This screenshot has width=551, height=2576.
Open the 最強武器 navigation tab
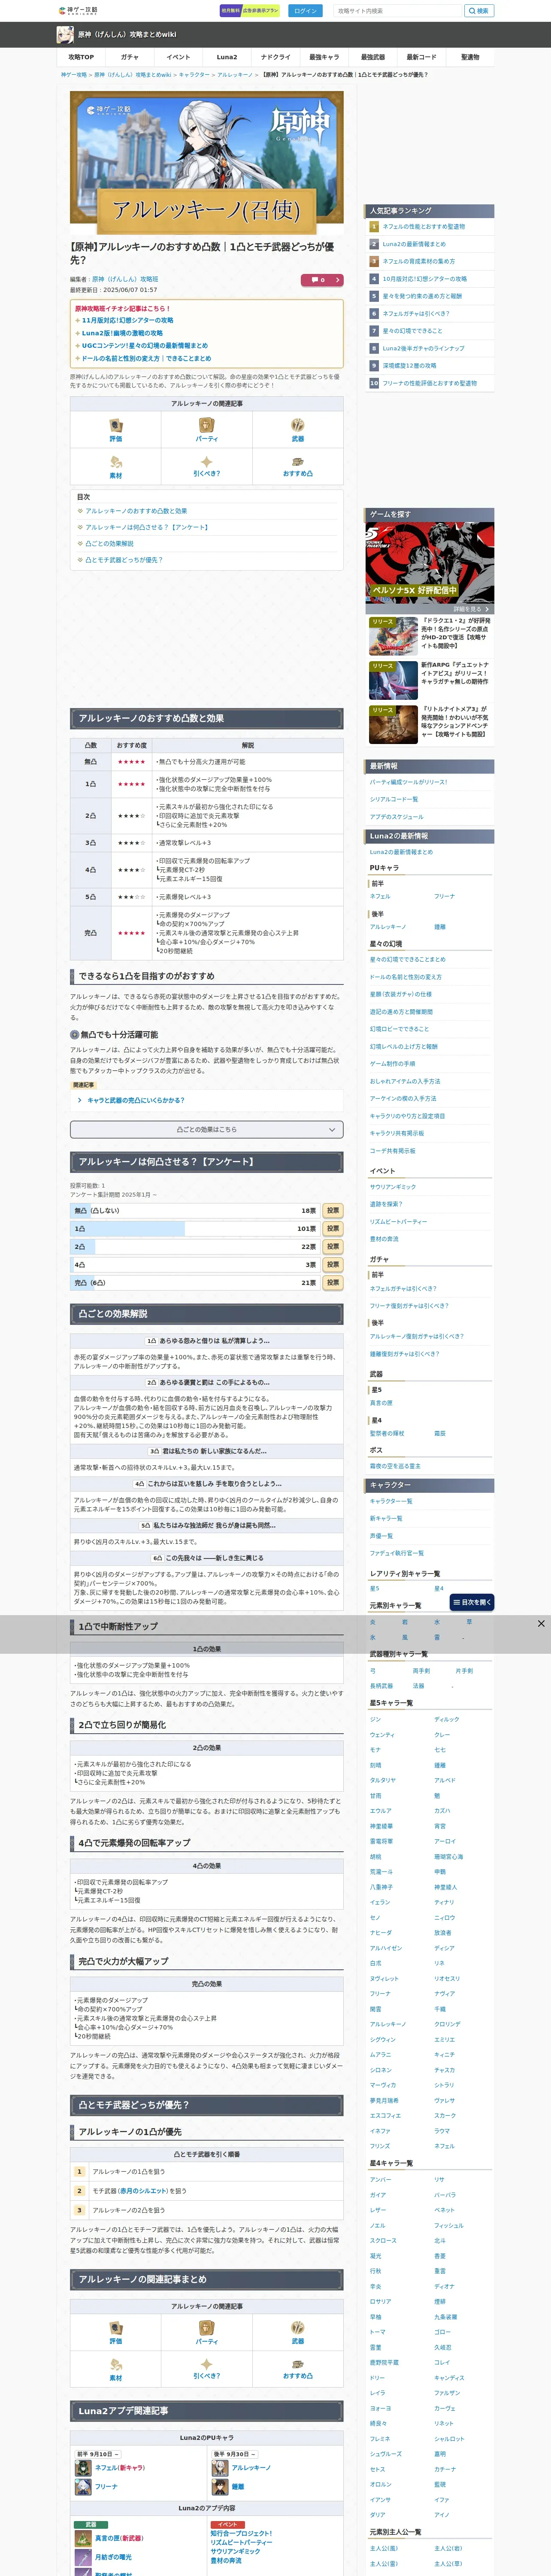pos(372,57)
